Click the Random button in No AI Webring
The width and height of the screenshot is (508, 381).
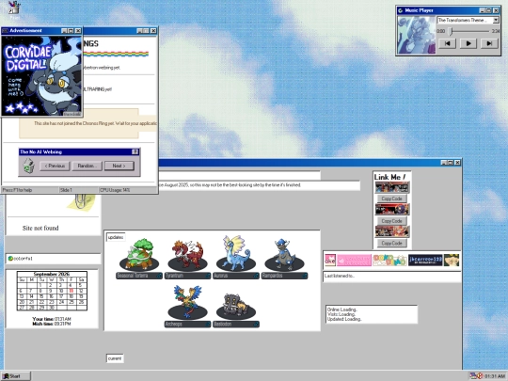pyautogui.click(x=87, y=166)
